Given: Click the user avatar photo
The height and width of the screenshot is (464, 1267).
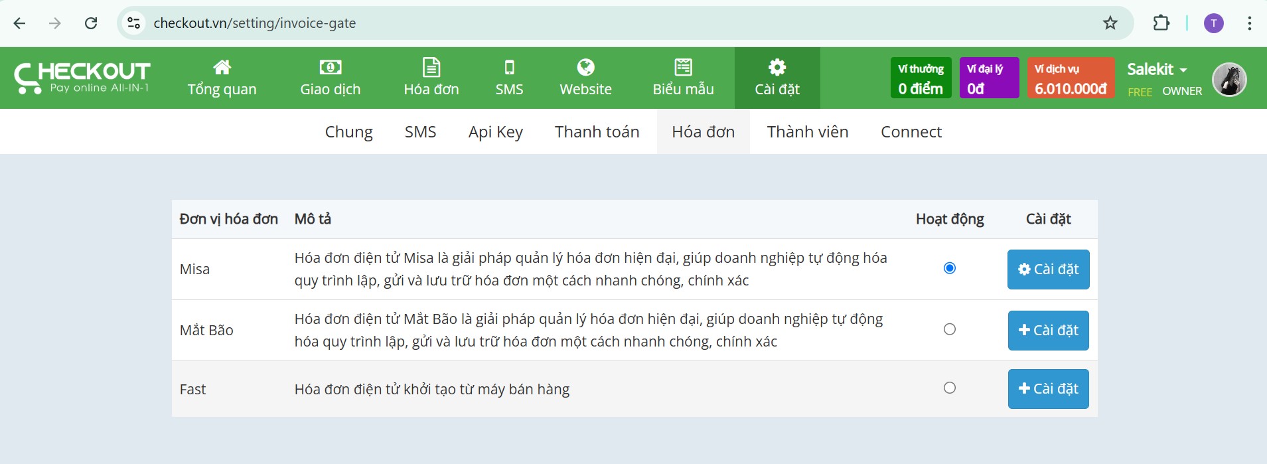Looking at the screenshot, I should [1229, 80].
